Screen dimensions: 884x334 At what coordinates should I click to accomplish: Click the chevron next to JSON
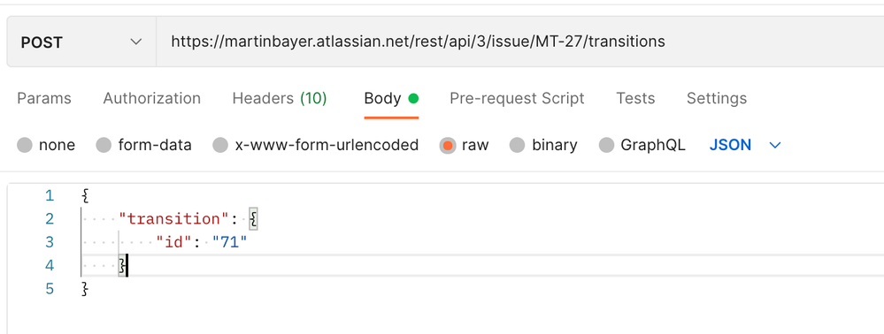coord(775,145)
